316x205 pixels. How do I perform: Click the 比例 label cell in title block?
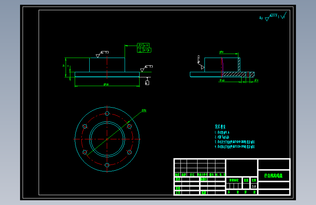tap(254, 180)
